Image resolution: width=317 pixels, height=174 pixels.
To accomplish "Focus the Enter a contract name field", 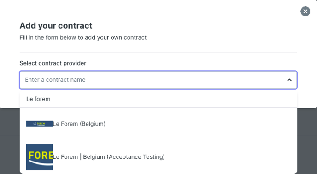I will pos(158,80).
